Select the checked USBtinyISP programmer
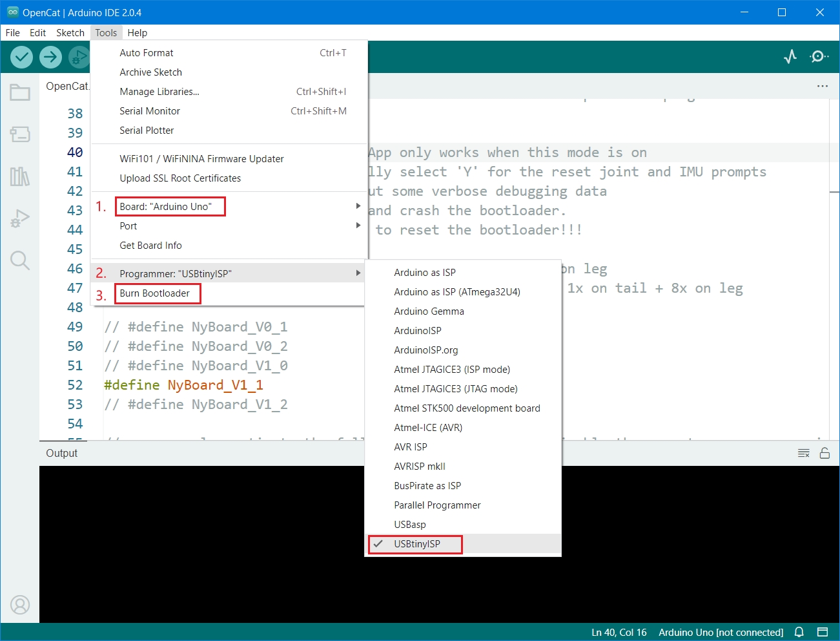Image resolution: width=840 pixels, height=641 pixels. 417,544
